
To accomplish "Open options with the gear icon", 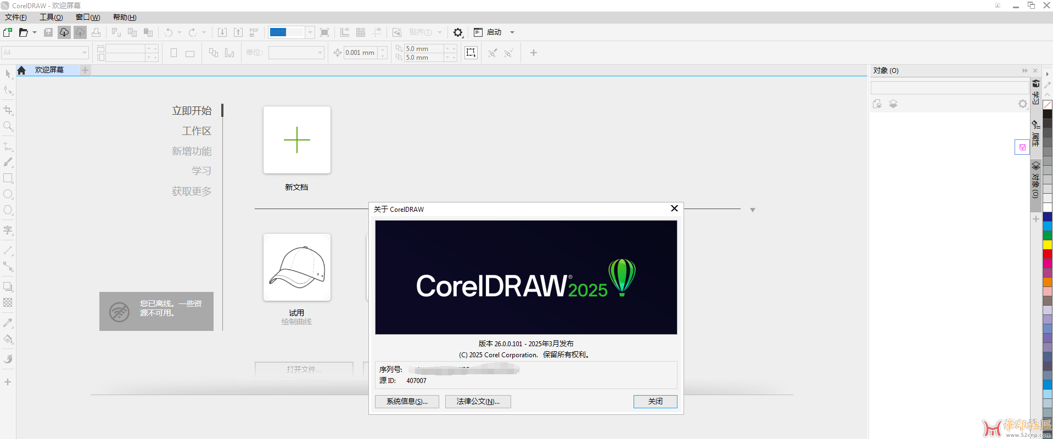I will click(458, 32).
